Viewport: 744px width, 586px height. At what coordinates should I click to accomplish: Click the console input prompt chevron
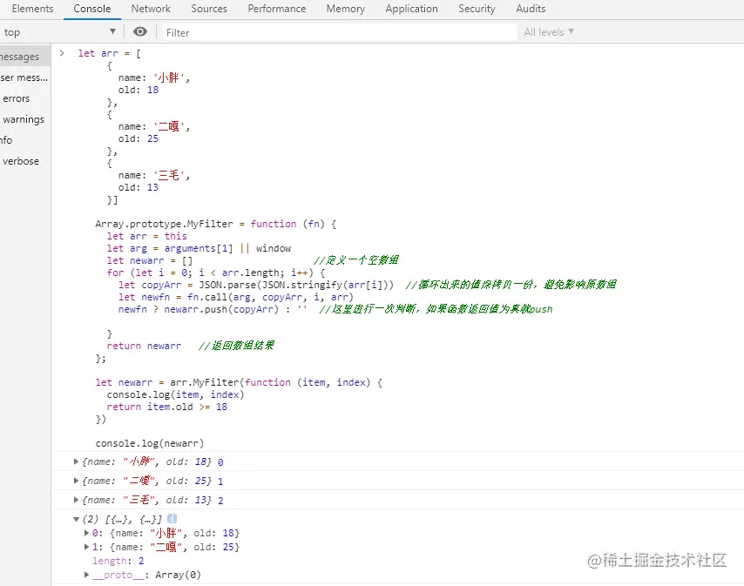tap(62, 53)
